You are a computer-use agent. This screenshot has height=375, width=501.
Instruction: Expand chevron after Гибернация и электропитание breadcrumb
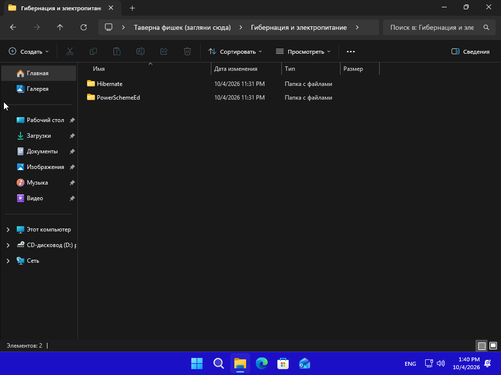coord(357,27)
